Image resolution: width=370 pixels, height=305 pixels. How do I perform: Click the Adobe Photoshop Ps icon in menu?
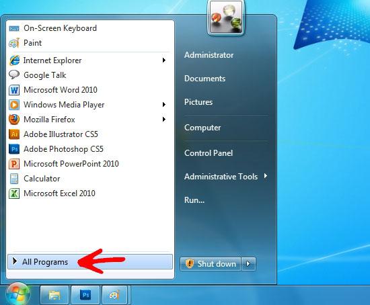pos(14,149)
